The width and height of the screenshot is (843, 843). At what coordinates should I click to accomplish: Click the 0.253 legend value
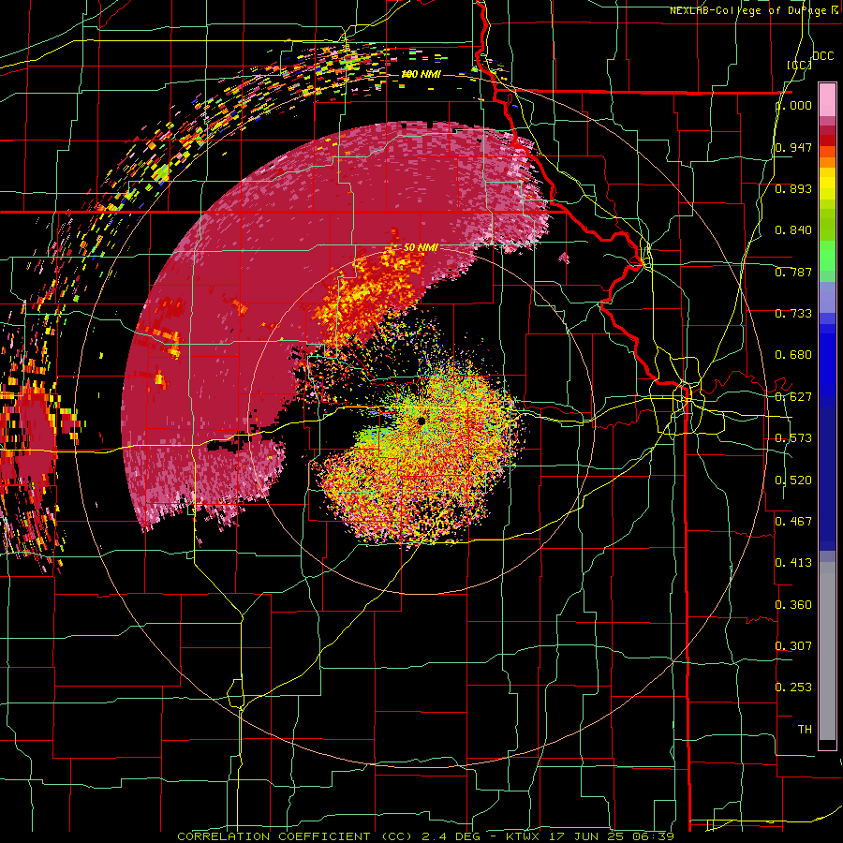tap(793, 688)
